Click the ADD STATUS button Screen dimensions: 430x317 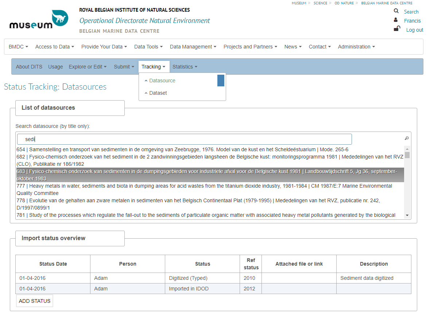35,301
